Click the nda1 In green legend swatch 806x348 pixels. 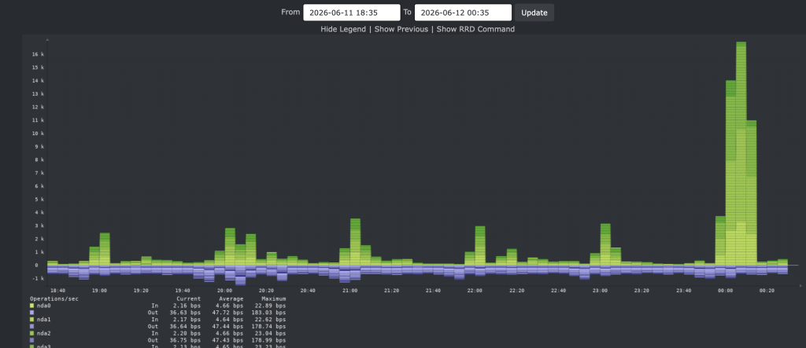click(31, 319)
